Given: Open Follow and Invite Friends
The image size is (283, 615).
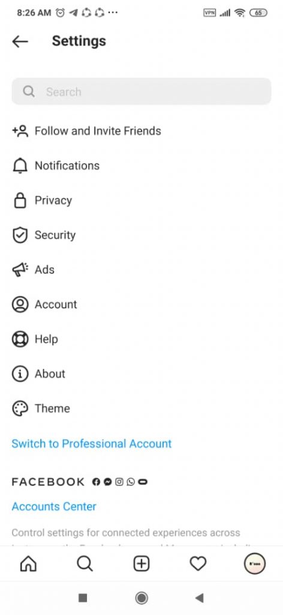Looking at the screenshot, I should (x=141, y=130).
